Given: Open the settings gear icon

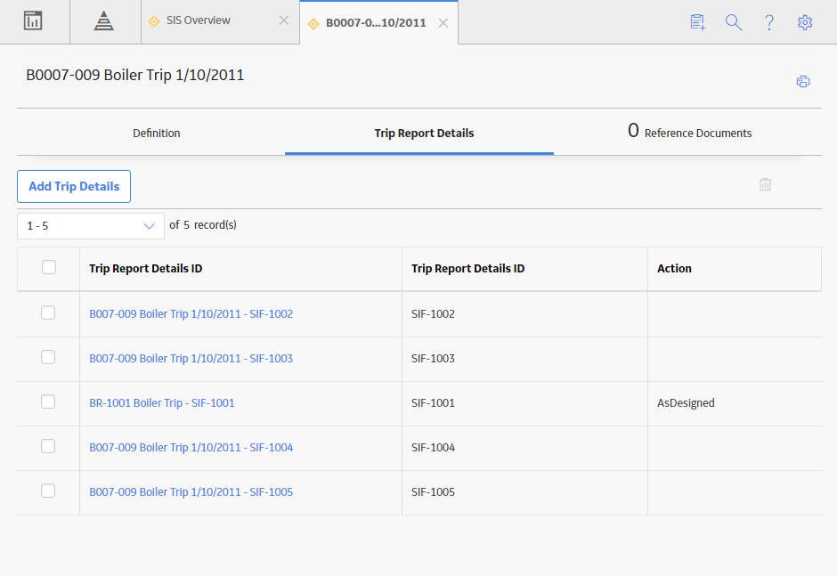Looking at the screenshot, I should coord(805,22).
